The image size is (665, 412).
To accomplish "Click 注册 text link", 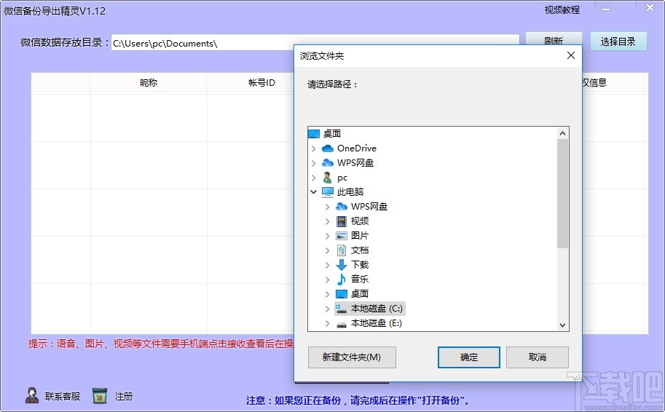I will [123, 396].
